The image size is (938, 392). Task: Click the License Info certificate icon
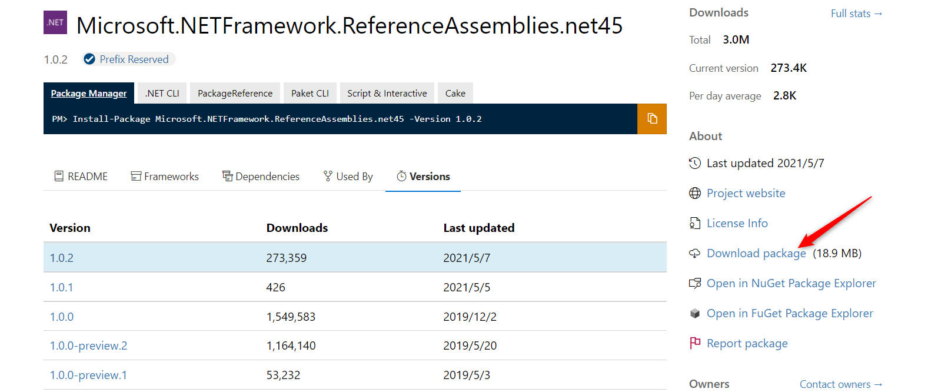(x=695, y=223)
